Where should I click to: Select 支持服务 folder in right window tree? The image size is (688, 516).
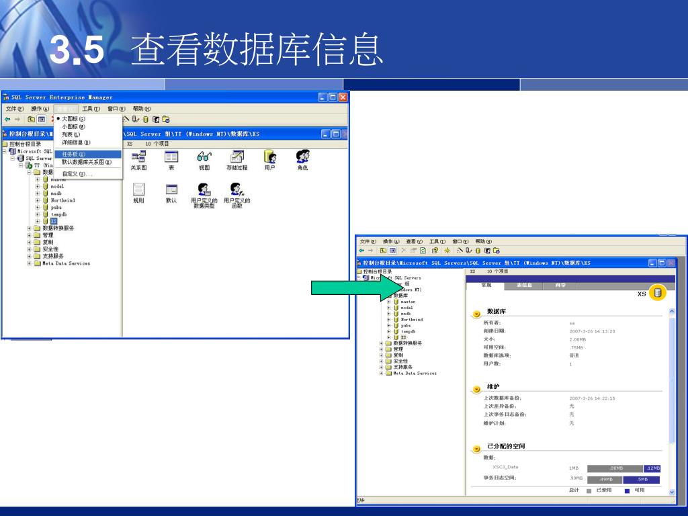click(x=404, y=368)
